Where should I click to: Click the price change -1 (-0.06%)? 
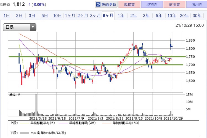(x=36, y=5)
